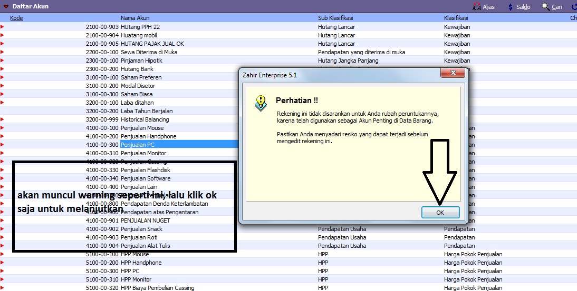Image resolution: width=577 pixels, height=291 pixels.
Task: Select the highlighted Penjualan PC row
Action: 137,145
